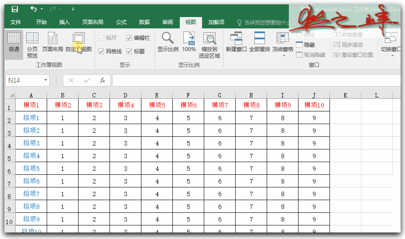Click Hide window (隐藏) button
405x239 pixels.
point(305,45)
